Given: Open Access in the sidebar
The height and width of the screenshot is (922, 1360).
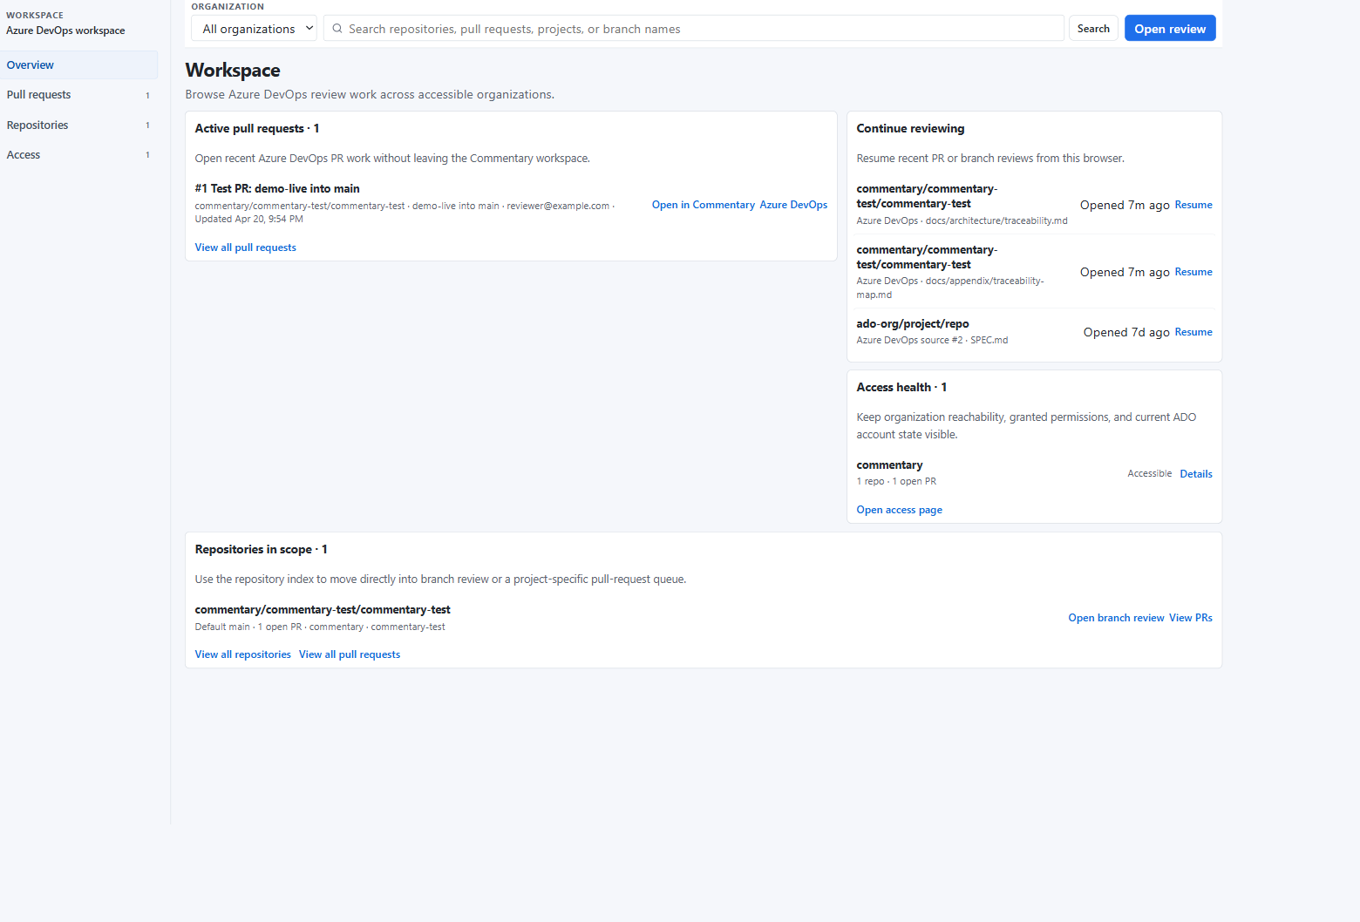Looking at the screenshot, I should click(78, 155).
